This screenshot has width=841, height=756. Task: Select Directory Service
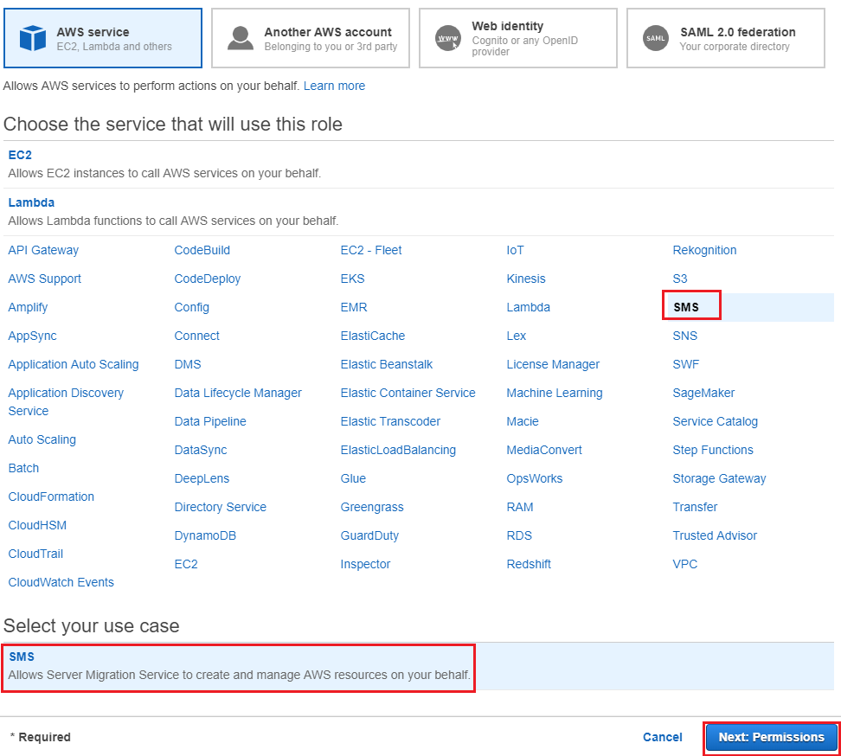(221, 507)
